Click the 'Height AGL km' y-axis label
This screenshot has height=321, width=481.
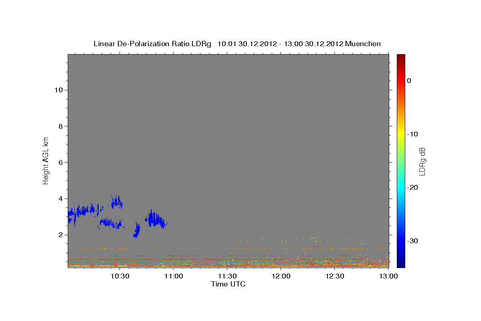click(46, 160)
